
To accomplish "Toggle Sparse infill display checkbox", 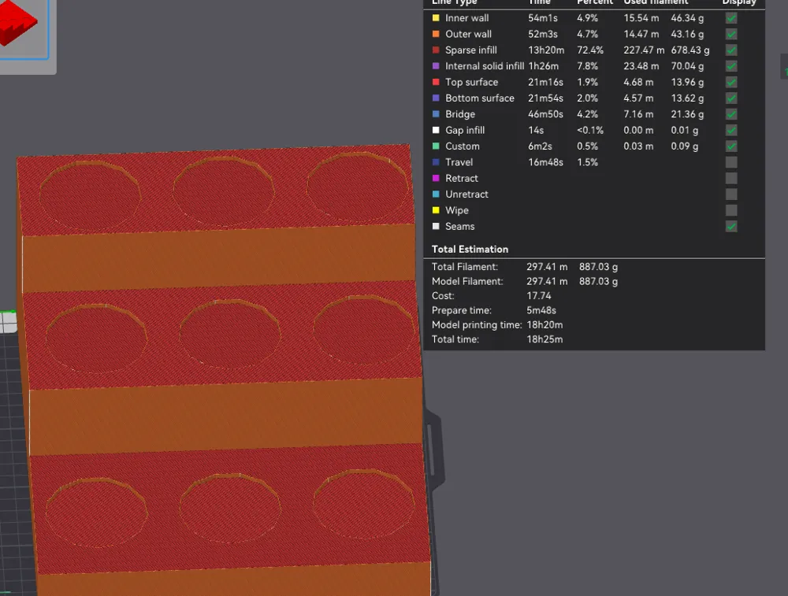I will point(731,50).
